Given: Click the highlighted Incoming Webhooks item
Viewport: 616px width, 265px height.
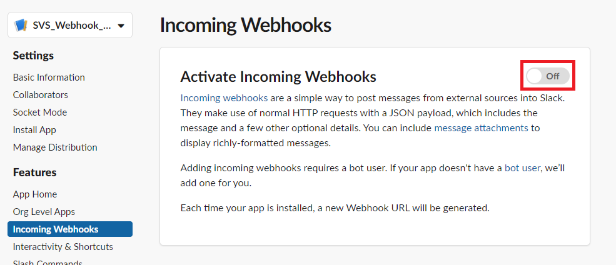Looking at the screenshot, I should click(x=70, y=229).
